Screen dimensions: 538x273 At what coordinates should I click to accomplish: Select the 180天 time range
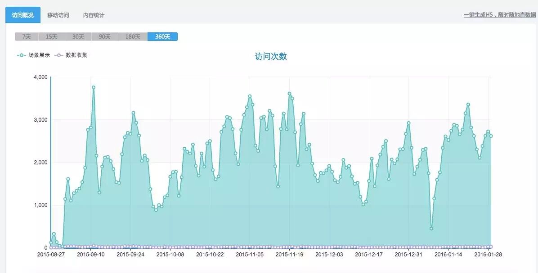coord(133,37)
